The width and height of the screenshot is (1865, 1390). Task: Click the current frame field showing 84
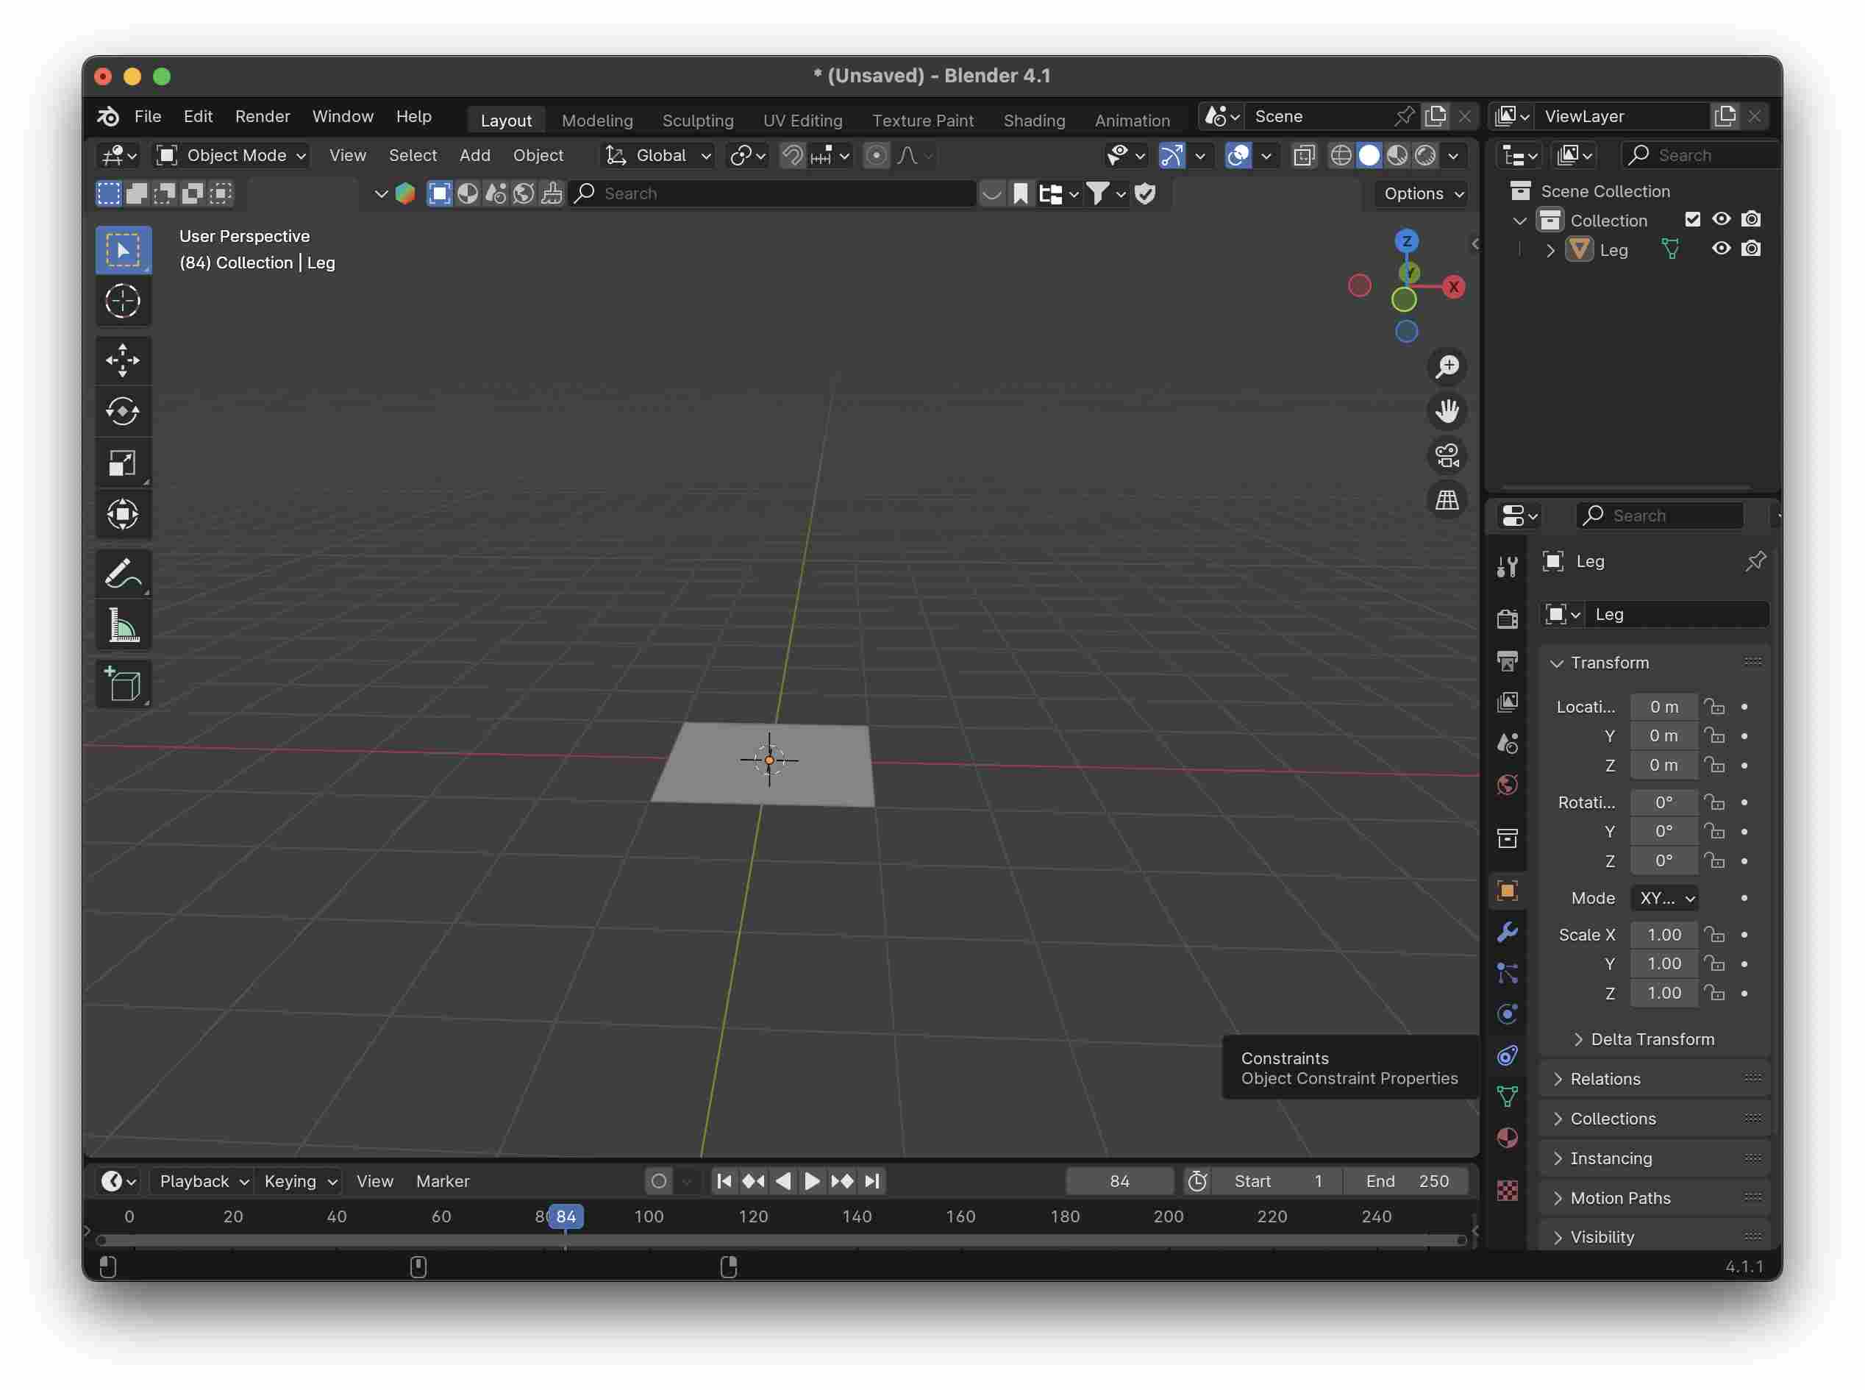[x=1119, y=1181]
